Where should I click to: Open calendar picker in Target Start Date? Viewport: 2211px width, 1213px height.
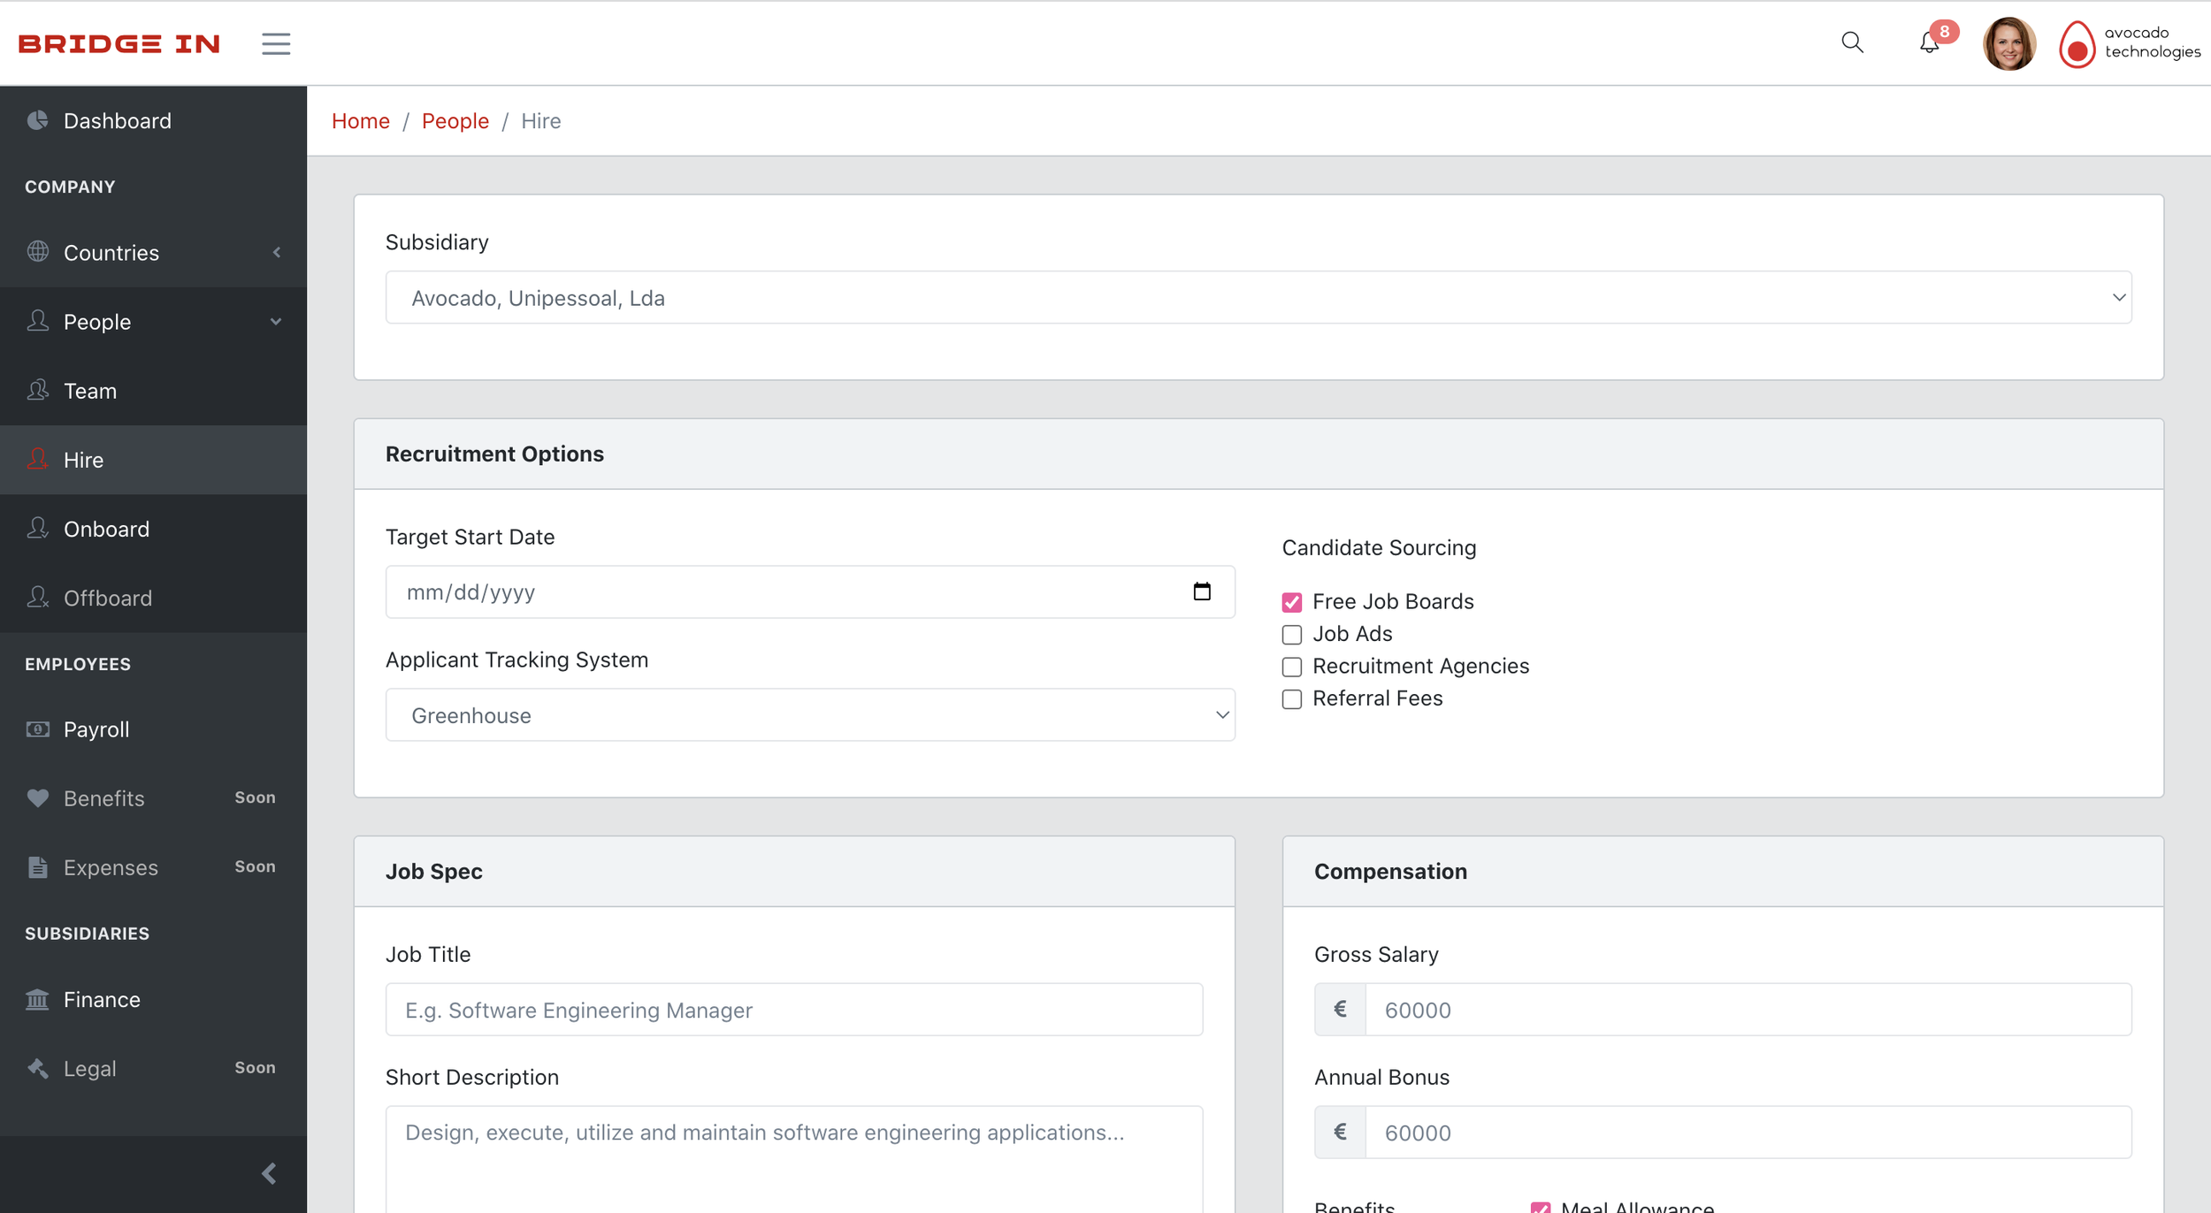coord(1201,591)
